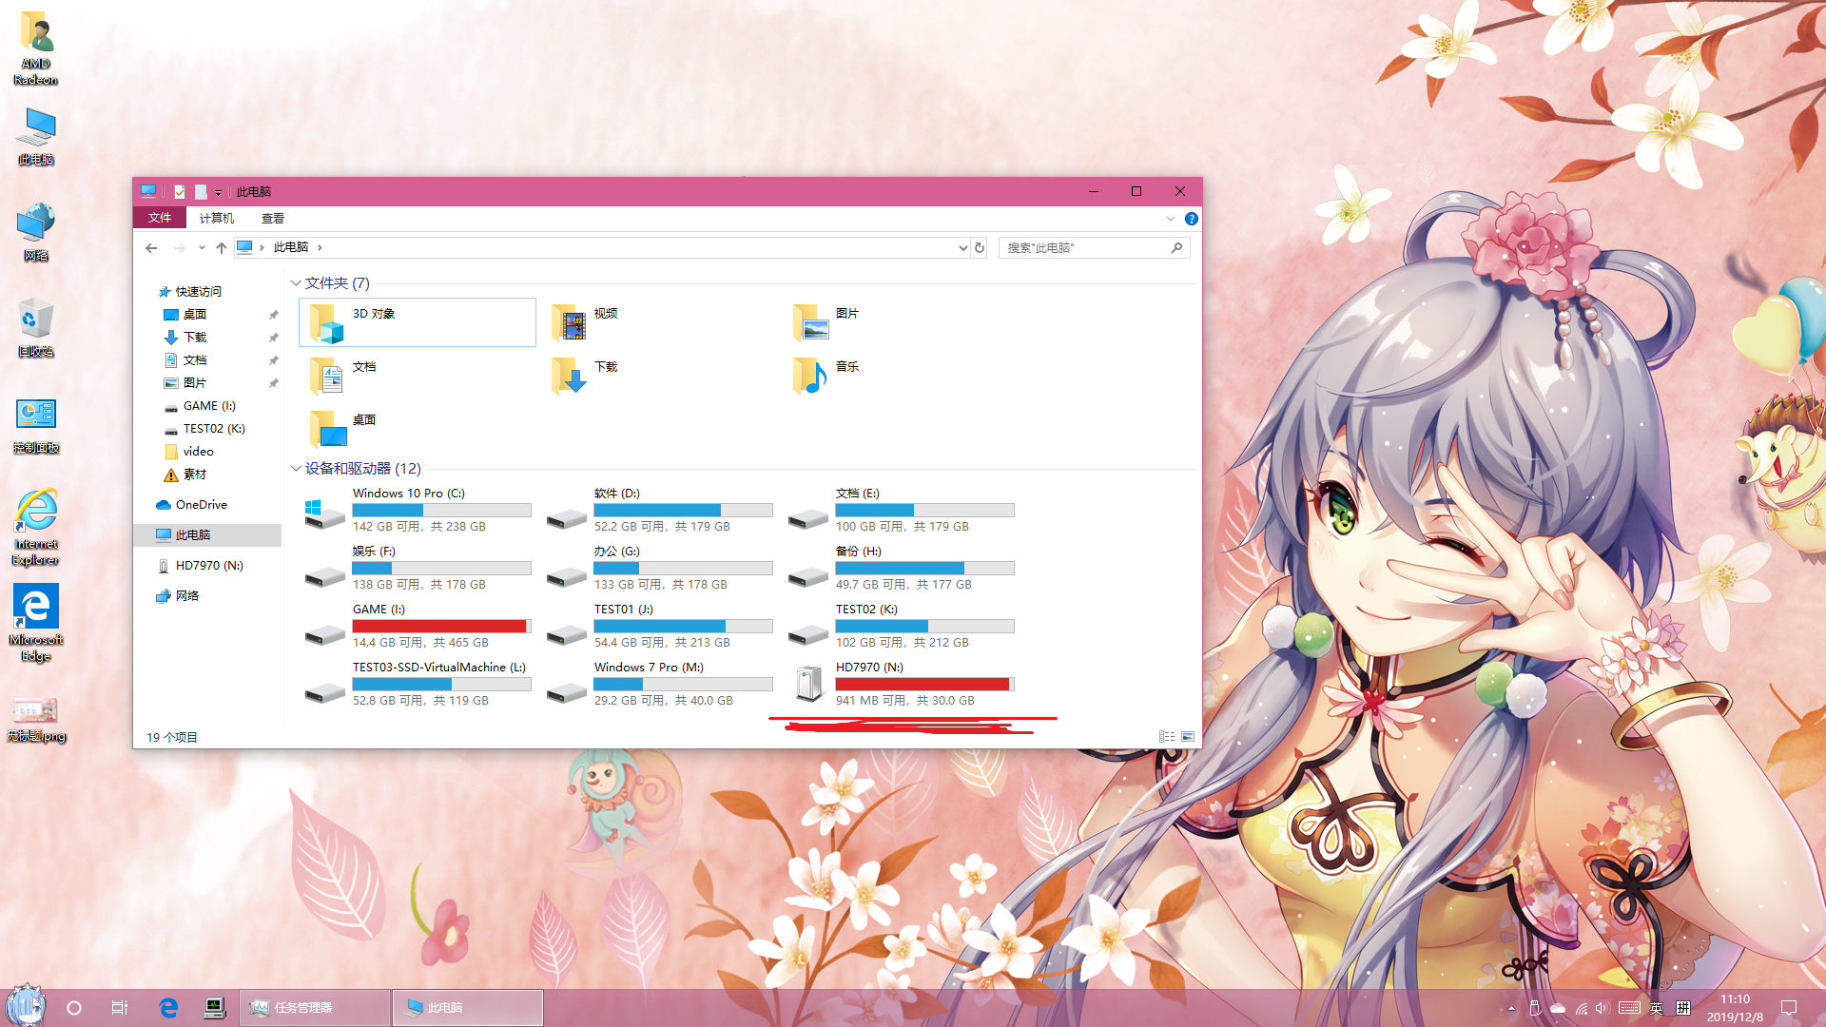Open the 查看 ribbon tab
The width and height of the screenshot is (1826, 1027).
[x=273, y=218]
